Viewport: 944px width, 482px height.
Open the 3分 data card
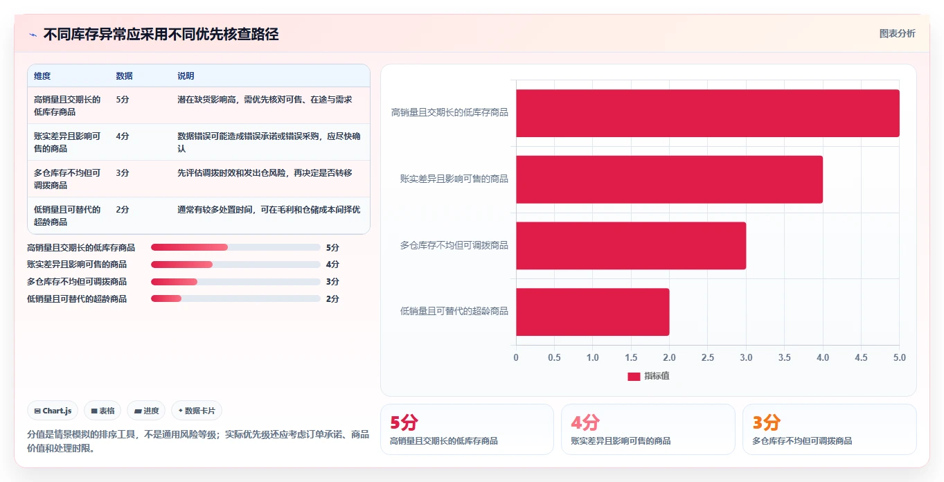pos(829,429)
